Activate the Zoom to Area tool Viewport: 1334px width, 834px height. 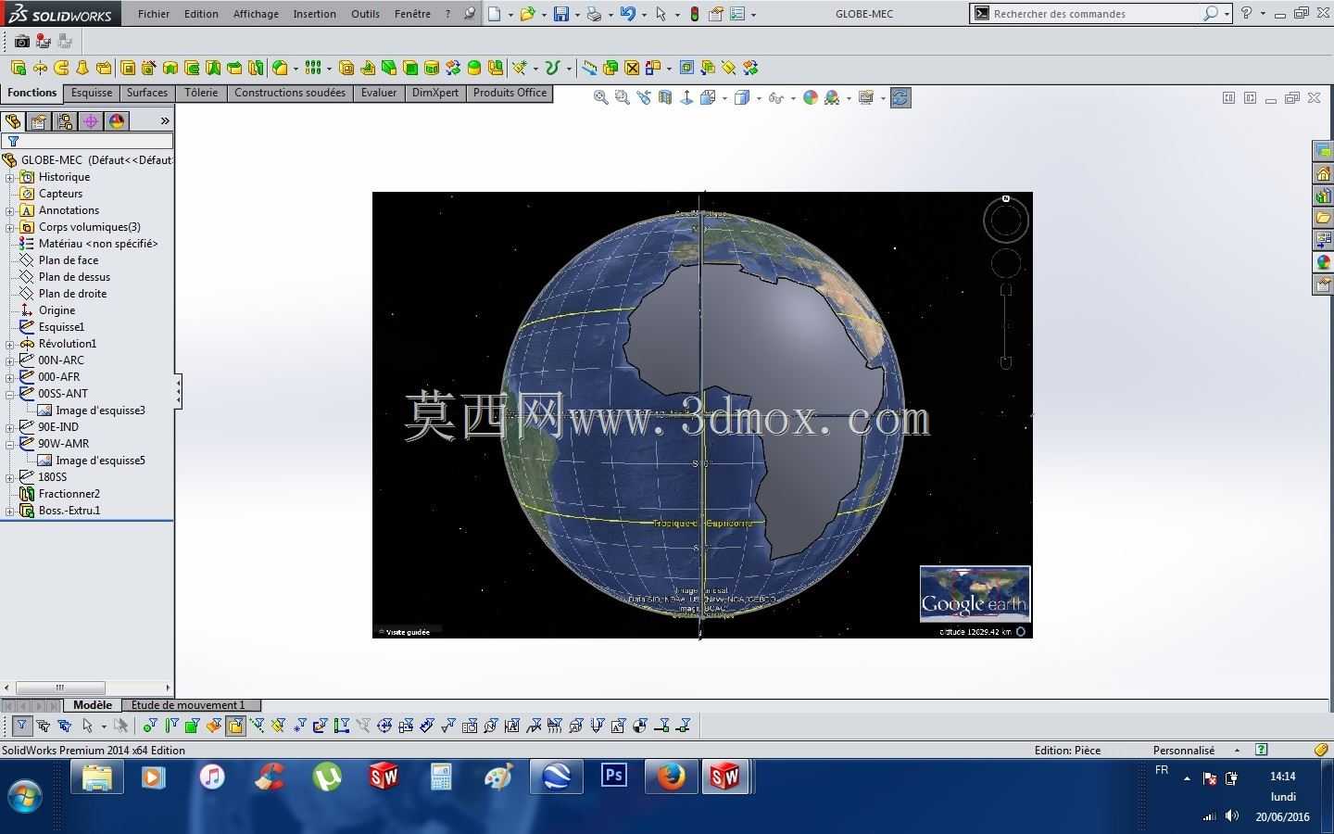click(623, 97)
